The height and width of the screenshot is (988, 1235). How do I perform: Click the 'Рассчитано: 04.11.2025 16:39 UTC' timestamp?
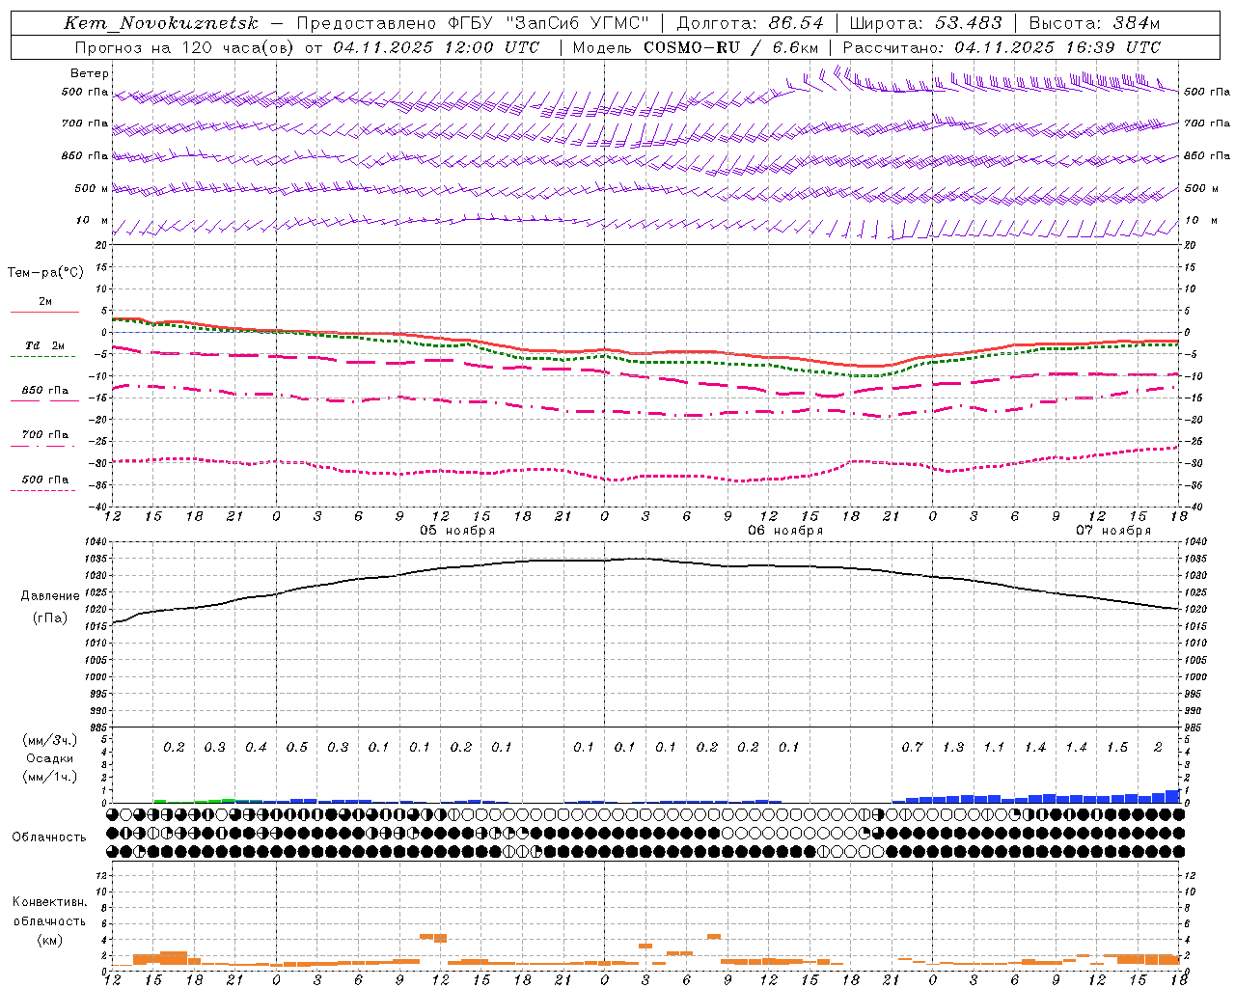1002,47
